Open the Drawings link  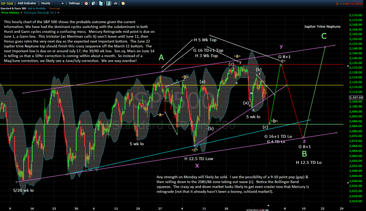(x=54, y=8)
